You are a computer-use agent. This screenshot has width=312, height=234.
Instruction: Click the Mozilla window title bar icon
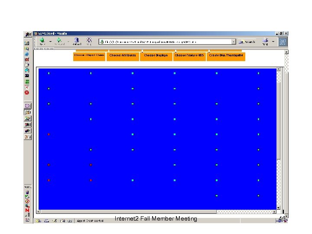pos(36,33)
